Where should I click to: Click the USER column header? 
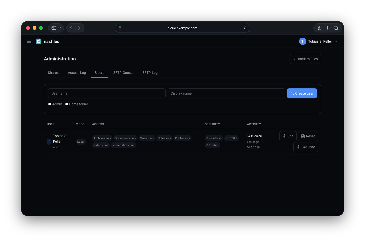click(51, 124)
